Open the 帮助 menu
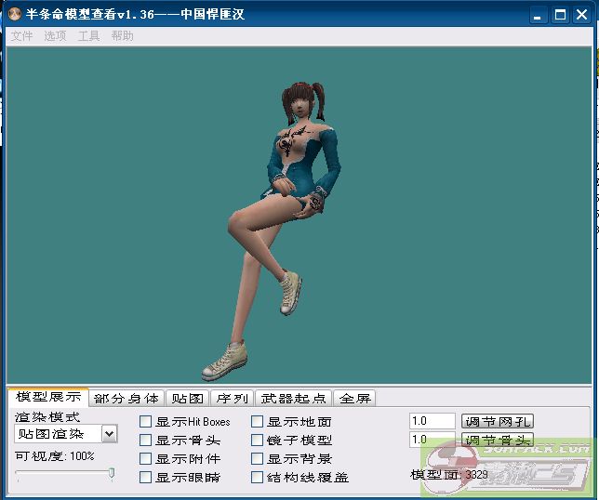Screen dimensions: 599x500 (x=122, y=36)
